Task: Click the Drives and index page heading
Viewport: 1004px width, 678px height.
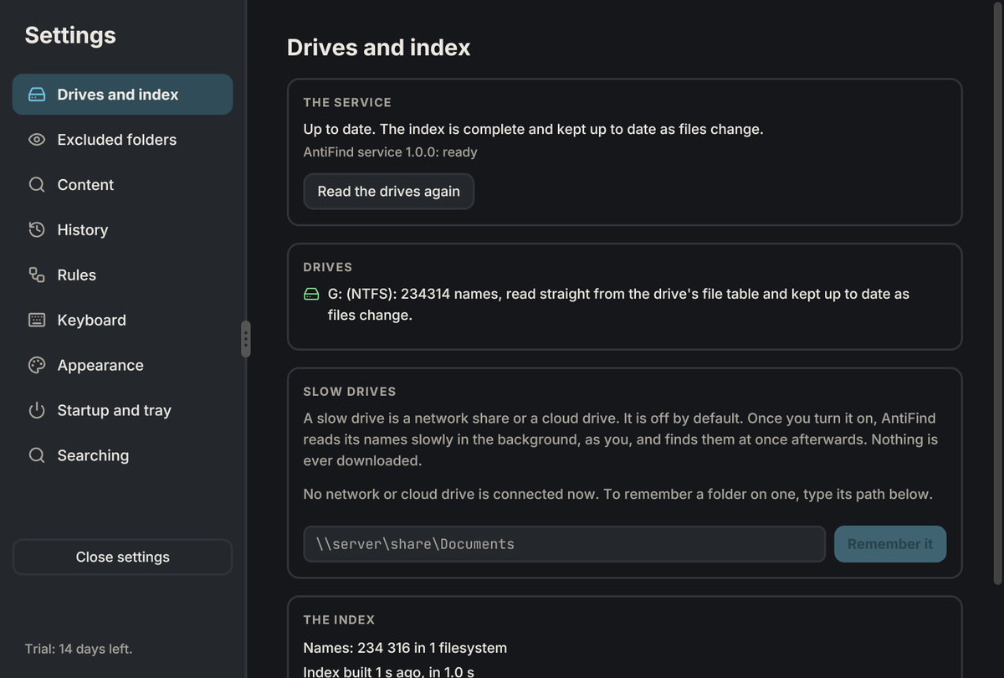Action: tap(378, 48)
